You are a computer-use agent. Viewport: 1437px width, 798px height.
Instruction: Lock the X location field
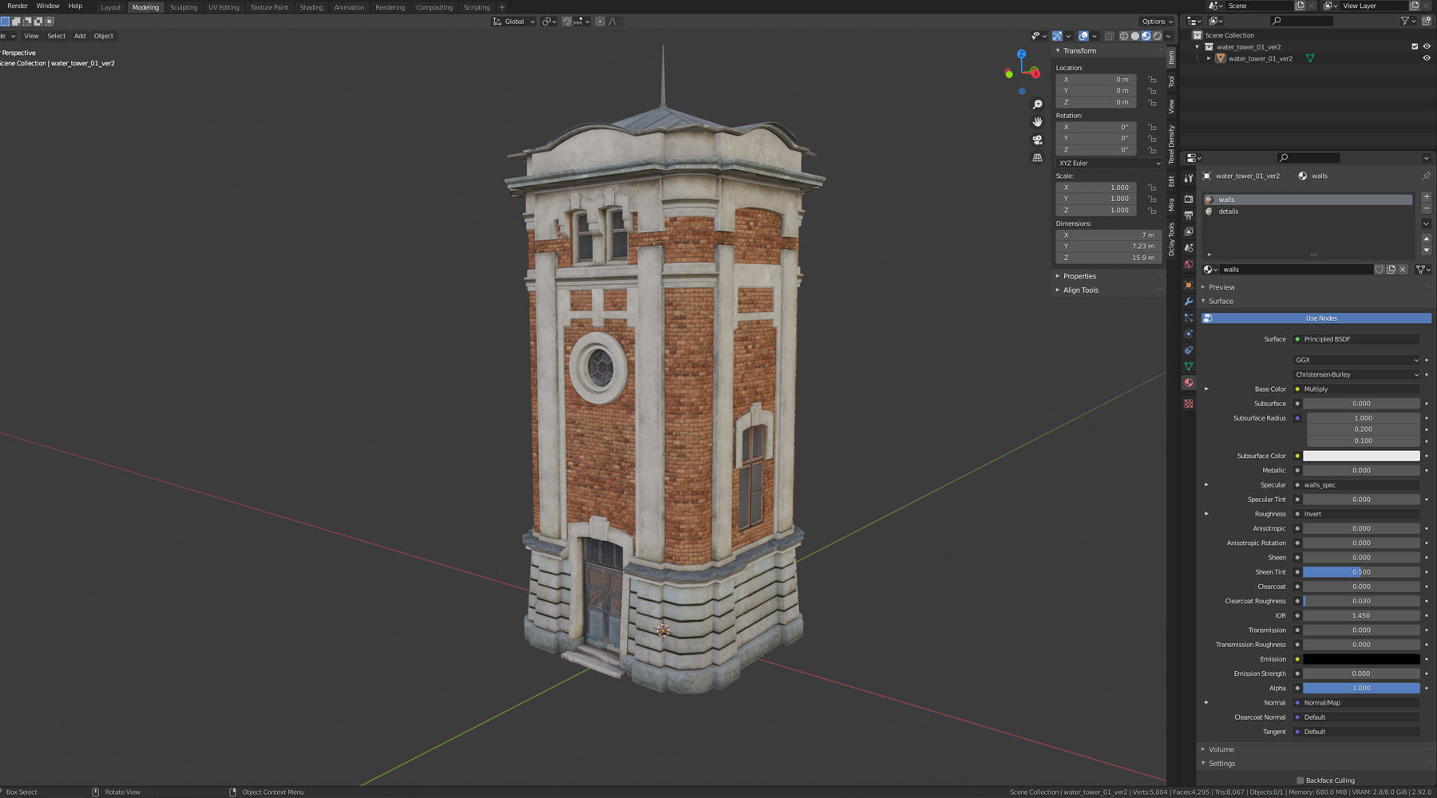(1152, 80)
